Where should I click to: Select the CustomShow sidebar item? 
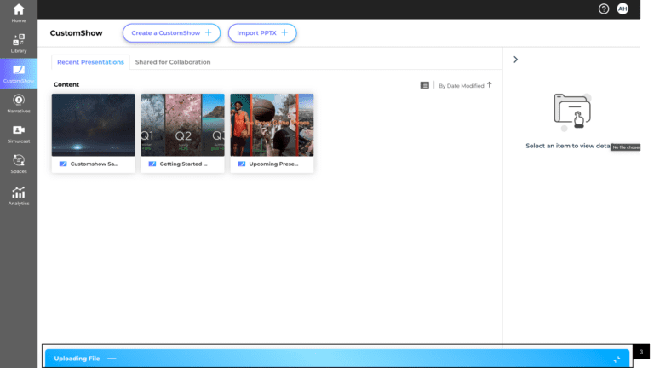pos(19,73)
